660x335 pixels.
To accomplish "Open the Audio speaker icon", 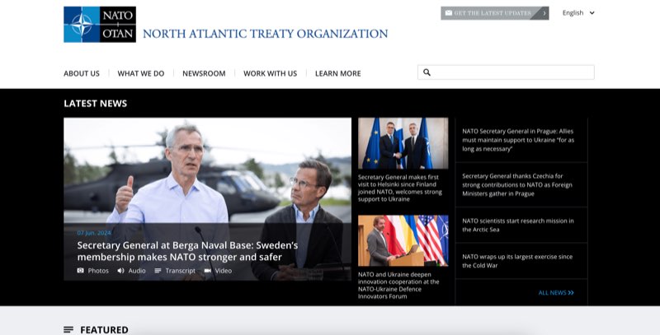I will coord(120,271).
